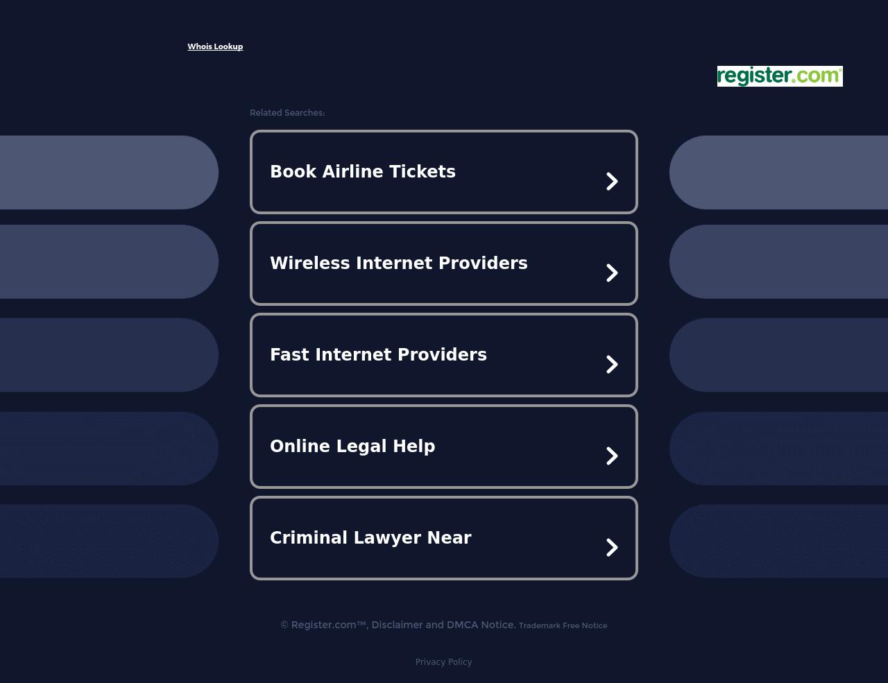Click the register.com logo
The image size is (888, 683).
779,76
